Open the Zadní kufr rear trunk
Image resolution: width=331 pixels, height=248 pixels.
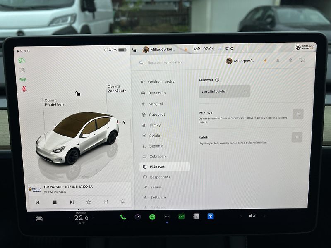point(117,88)
